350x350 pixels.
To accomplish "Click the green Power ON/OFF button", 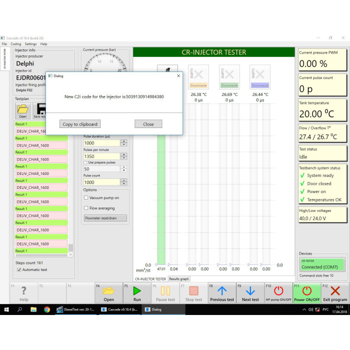I will (306, 292).
